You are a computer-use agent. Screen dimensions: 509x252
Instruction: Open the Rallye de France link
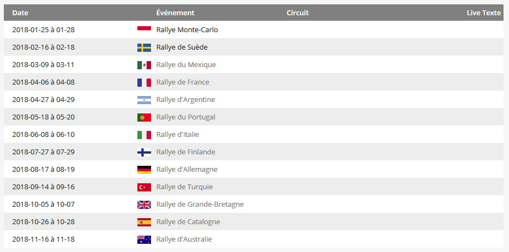[x=183, y=82]
